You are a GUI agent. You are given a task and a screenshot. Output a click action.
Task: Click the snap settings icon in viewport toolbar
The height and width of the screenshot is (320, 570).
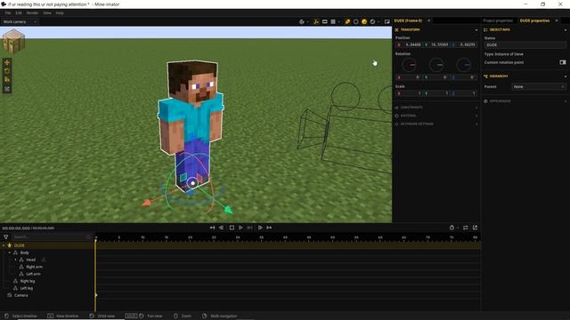coord(302,21)
